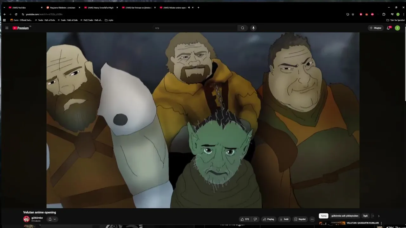Expand the tab search chevron

coord(4,7)
